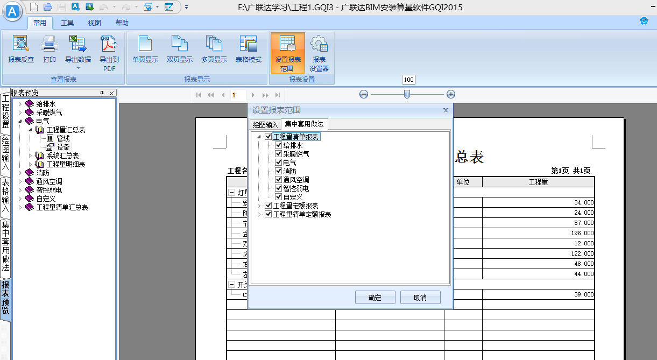
Task: Expand the 消防 node in report tree
Action: pos(20,173)
